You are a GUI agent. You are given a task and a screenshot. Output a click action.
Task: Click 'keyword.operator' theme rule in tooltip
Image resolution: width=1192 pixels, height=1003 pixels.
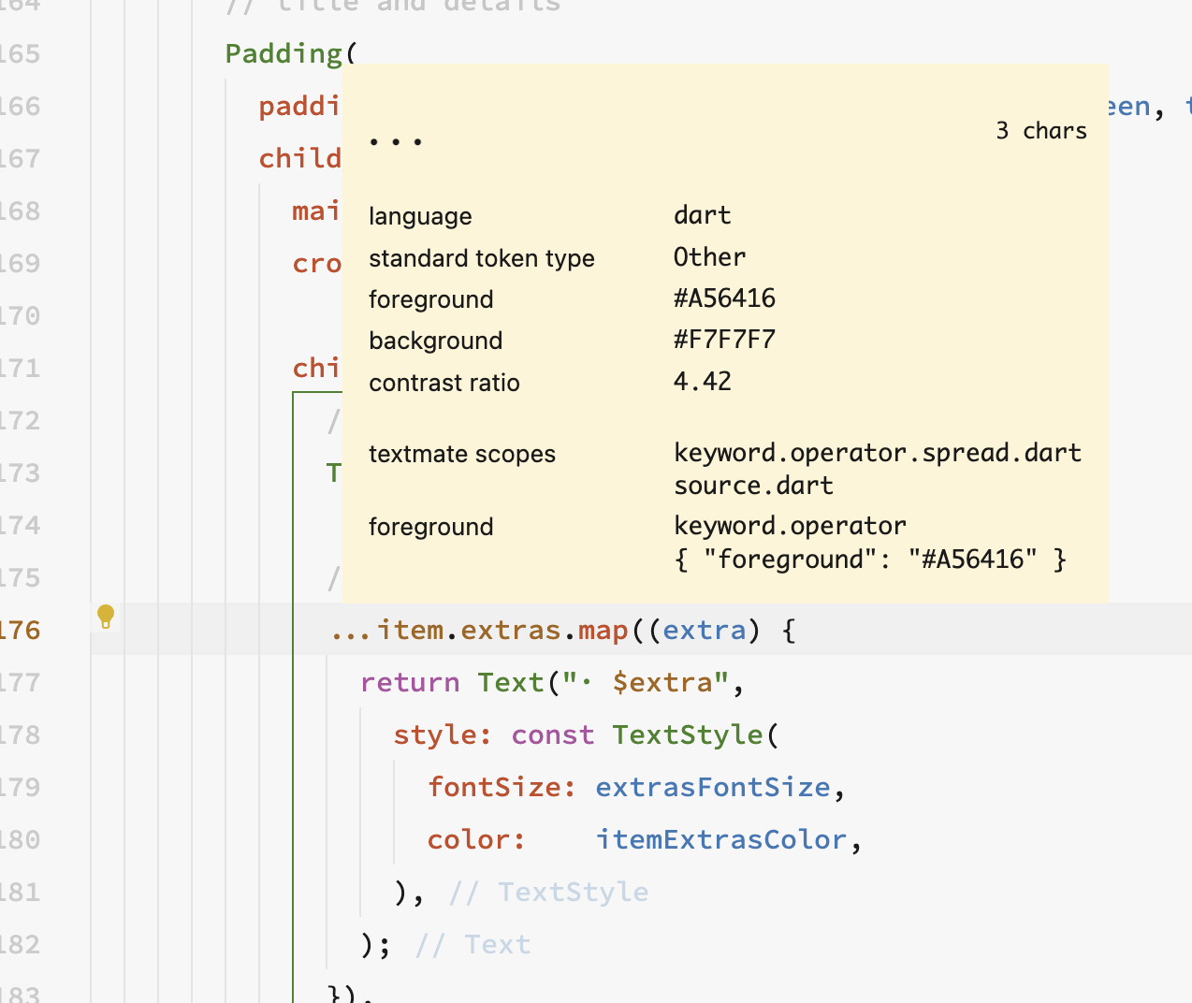coord(790,526)
